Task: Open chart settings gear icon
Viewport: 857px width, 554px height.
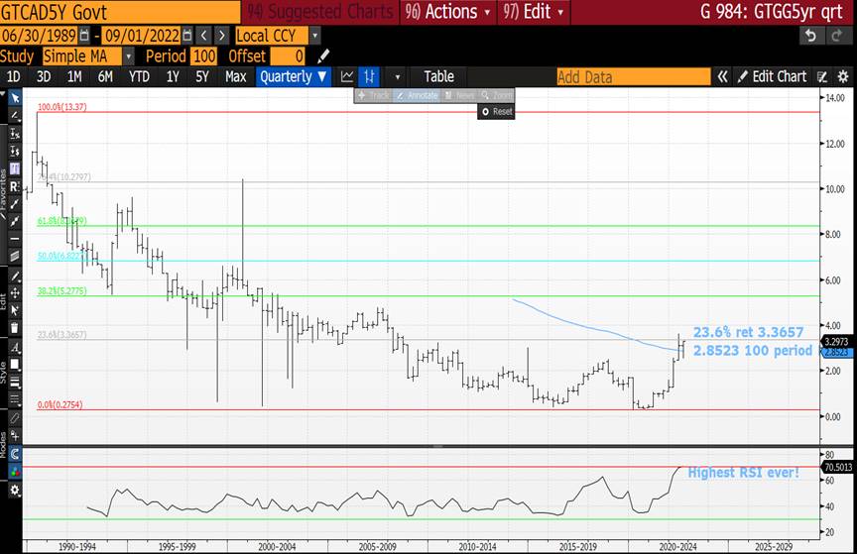Action: tap(841, 76)
